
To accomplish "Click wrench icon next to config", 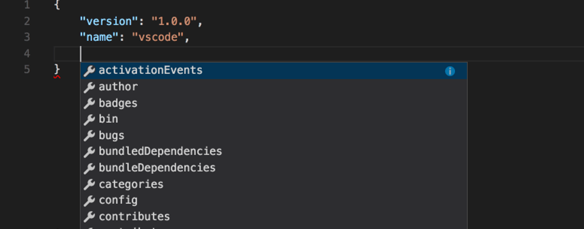I will click(89, 201).
